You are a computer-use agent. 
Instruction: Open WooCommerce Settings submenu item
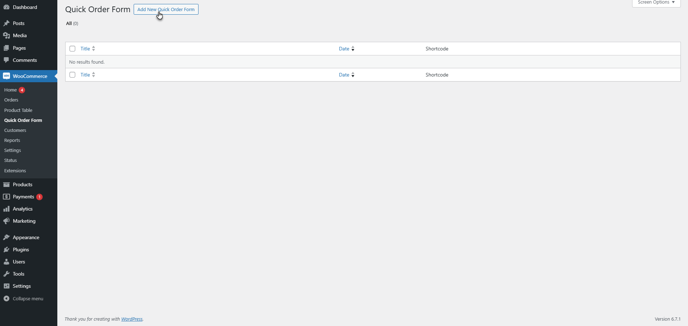[x=13, y=150]
